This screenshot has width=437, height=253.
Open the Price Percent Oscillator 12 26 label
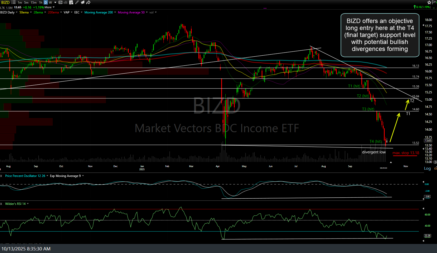pos(25,176)
